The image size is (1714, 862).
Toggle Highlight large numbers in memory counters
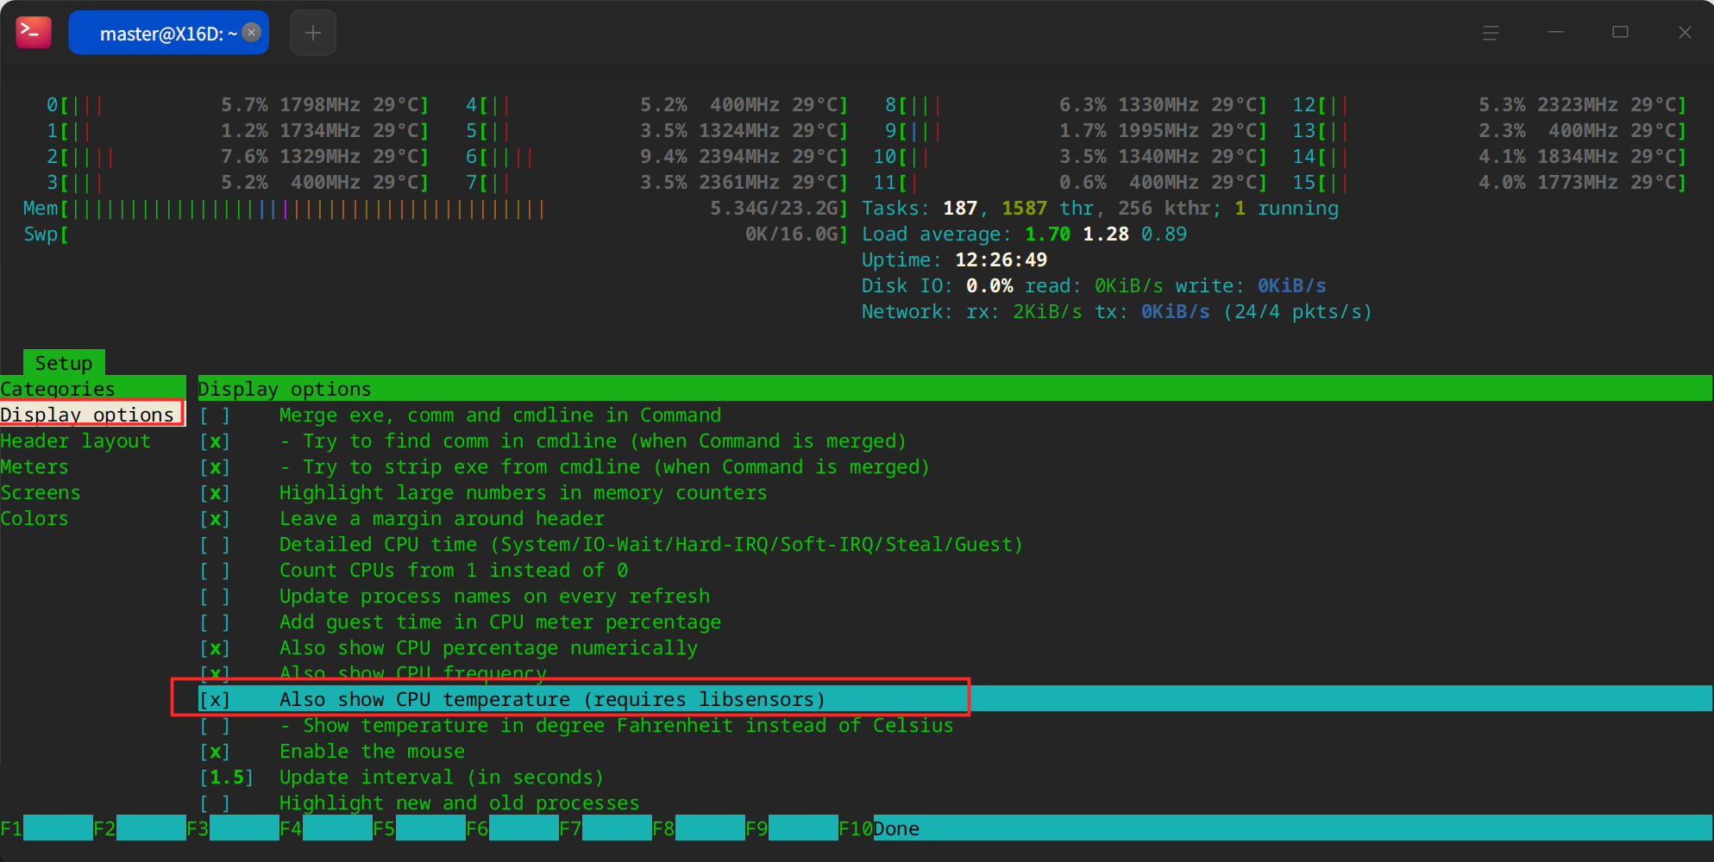click(215, 493)
